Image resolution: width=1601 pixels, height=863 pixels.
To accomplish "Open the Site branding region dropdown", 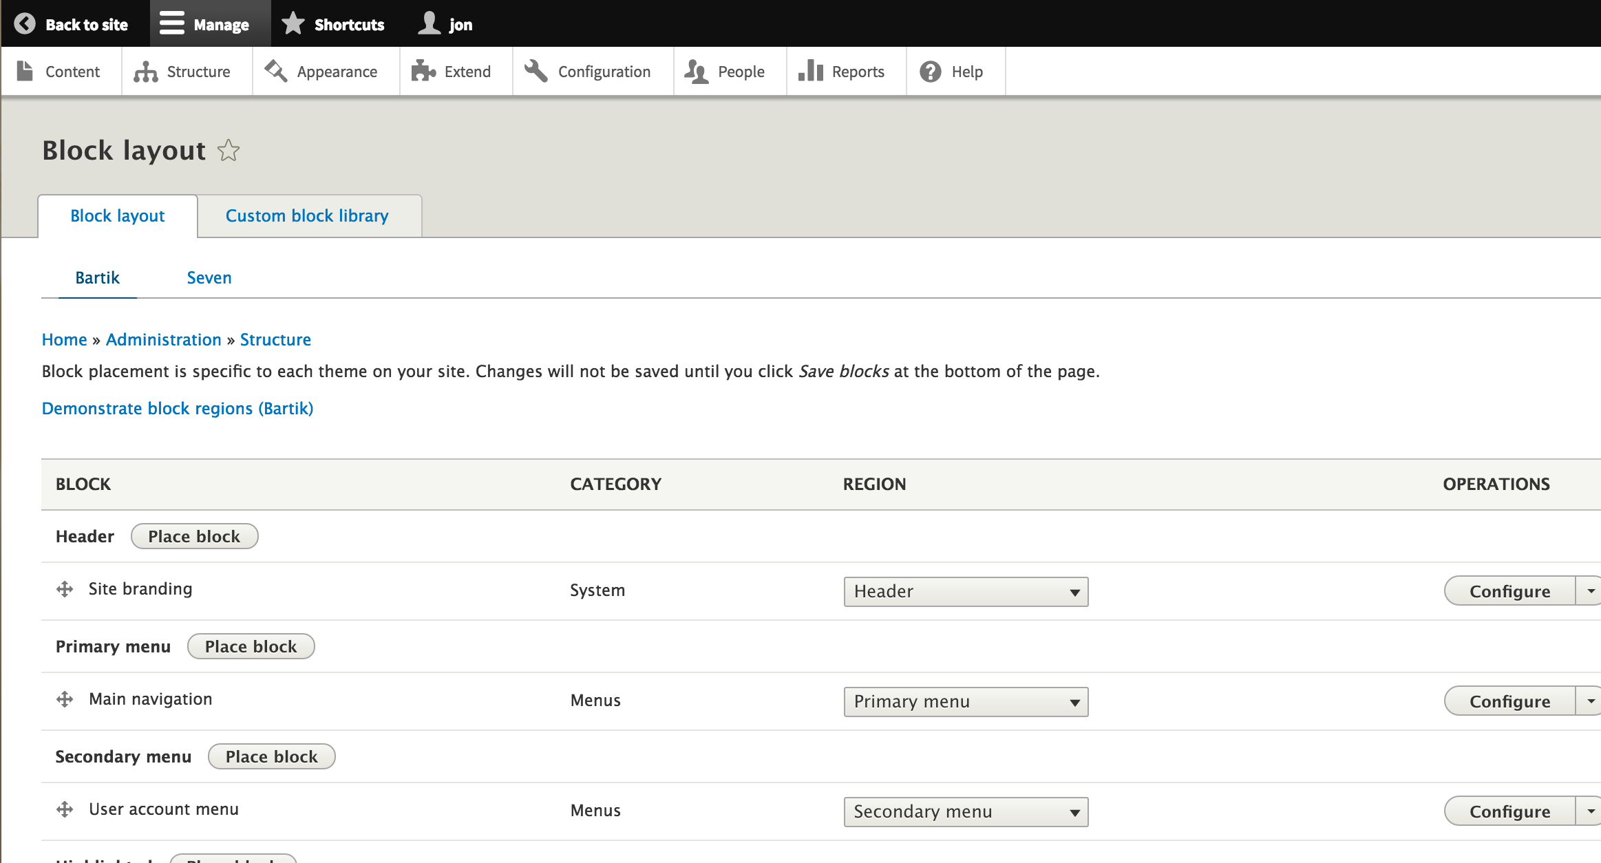I will click(x=966, y=592).
